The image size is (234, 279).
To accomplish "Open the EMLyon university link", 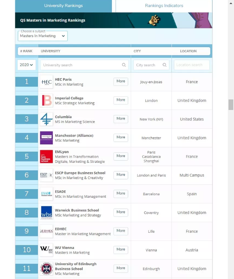I will pos(62,152).
